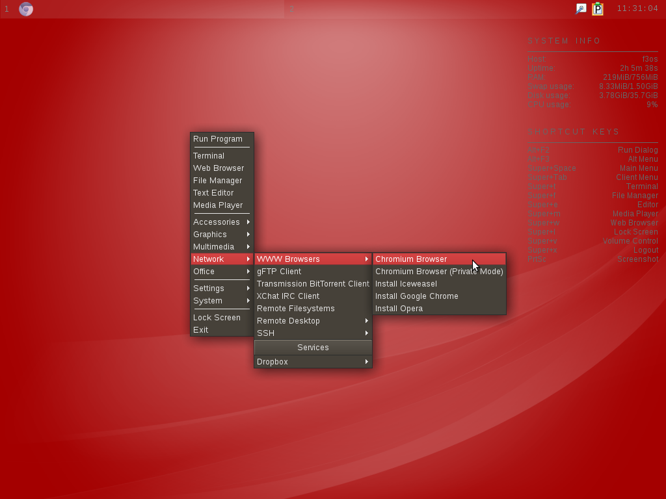Click the Volume Control shortcut label
This screenshot has height=499, width=666.
click(630, 241)
